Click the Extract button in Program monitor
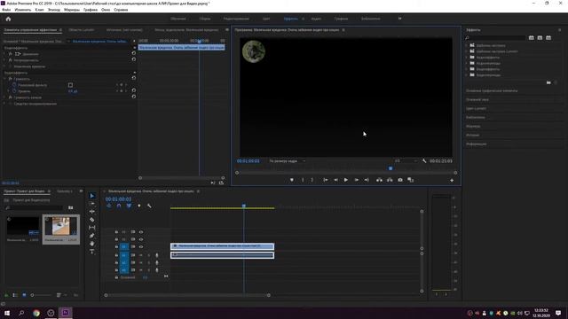This screenshot has height=319, width=568. tap(390, 180)
